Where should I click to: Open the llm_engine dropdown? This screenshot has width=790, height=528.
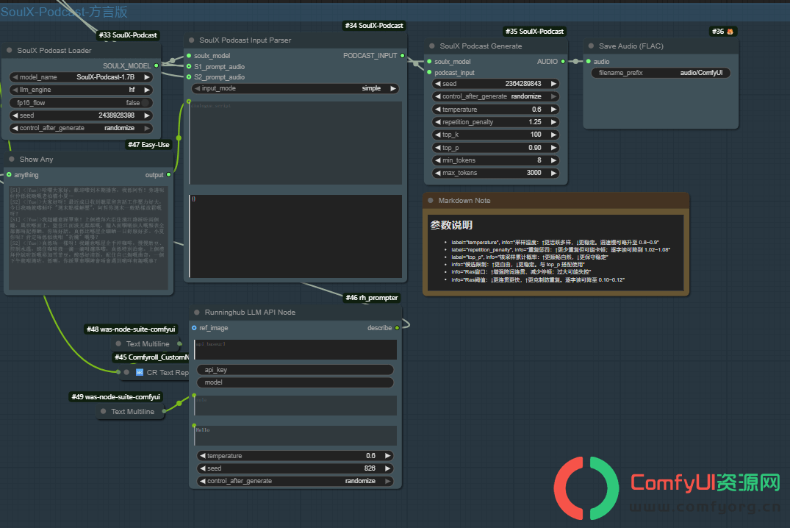pos(81,90)
